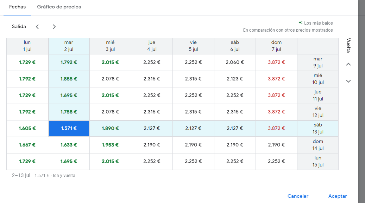This screenshot has width=365, height=203.
Task: Select 2.315 € for 5 jul – 12 jul
Action: (x=194, y=112)
